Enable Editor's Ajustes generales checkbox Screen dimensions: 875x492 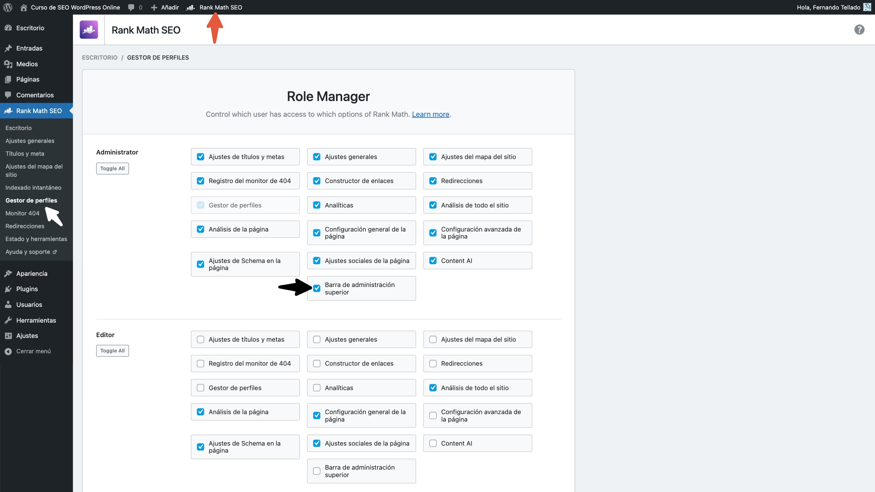click(317, 340)
